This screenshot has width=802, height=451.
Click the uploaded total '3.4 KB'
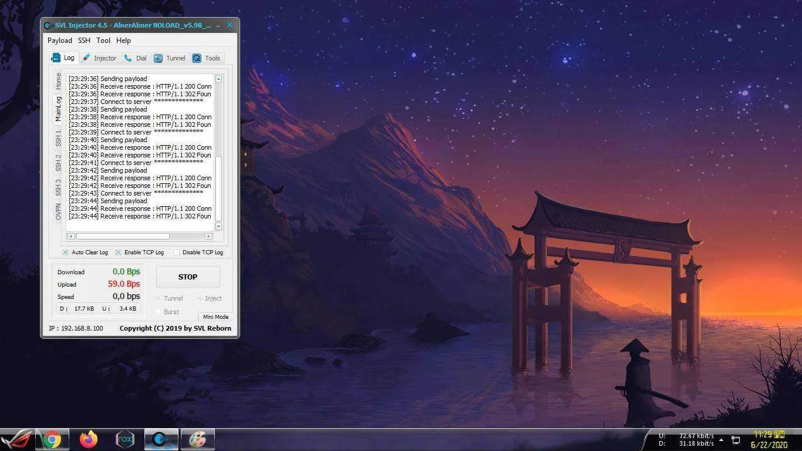coord(128,308)
